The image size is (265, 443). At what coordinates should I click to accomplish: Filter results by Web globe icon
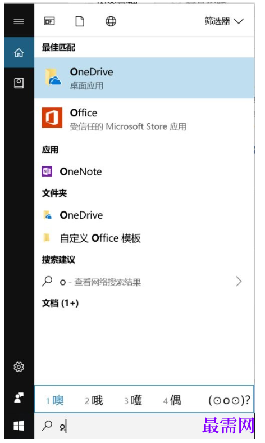click(x=111, y=21)
